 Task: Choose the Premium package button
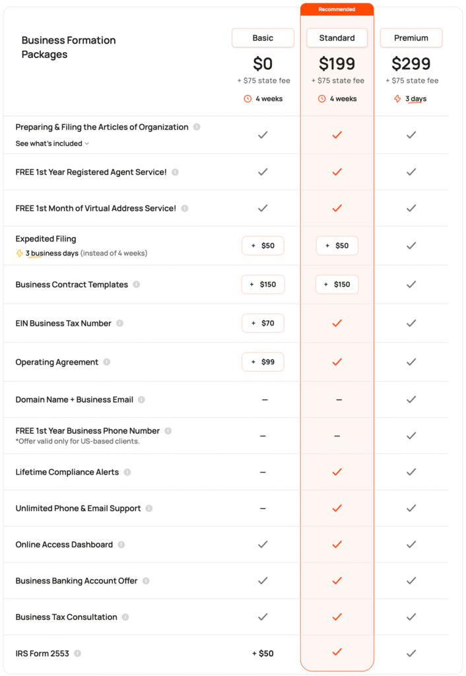click(411, 38)
